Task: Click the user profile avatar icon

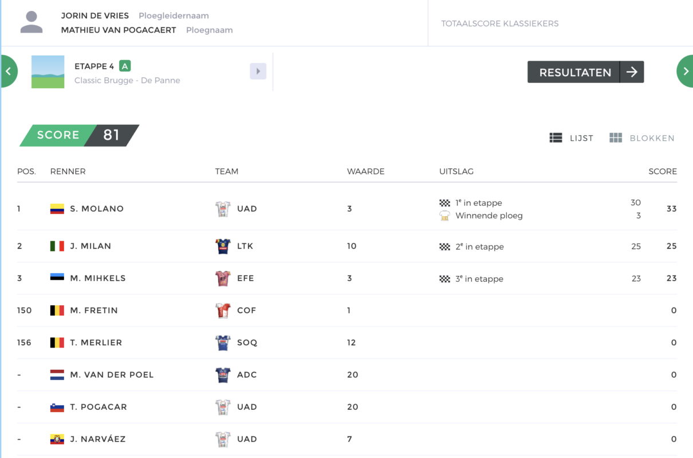Action: coord(31,22)
